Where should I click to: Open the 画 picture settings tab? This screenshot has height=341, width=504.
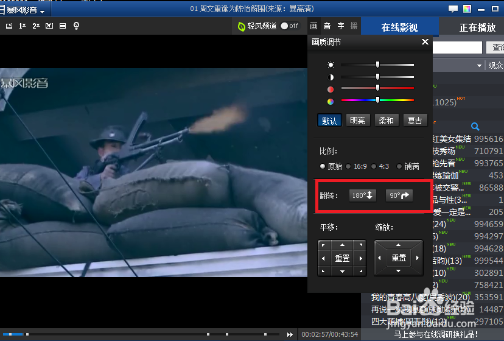point(314,26)
